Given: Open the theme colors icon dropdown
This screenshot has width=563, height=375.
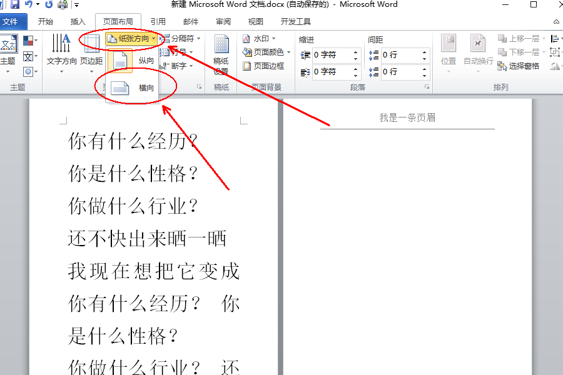Looking at the screenshot, I should click(x=30, y=40).
